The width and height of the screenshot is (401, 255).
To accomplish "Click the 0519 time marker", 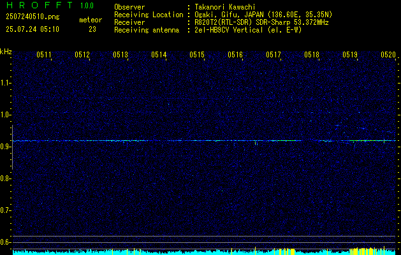I will [349, 54].
